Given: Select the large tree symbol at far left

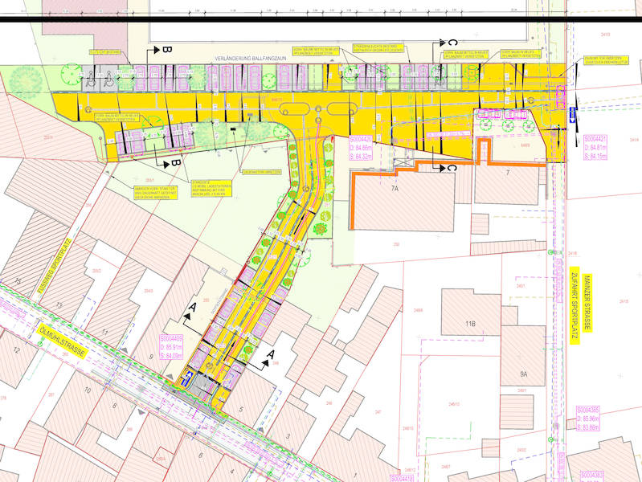Looking at the screenshot, I should tap(27, 82).
